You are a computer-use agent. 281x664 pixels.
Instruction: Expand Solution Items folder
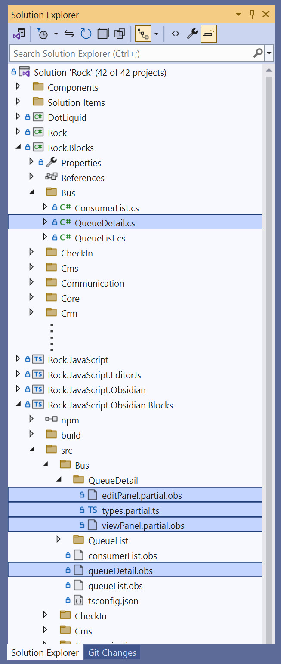click(x=18, y=102)
